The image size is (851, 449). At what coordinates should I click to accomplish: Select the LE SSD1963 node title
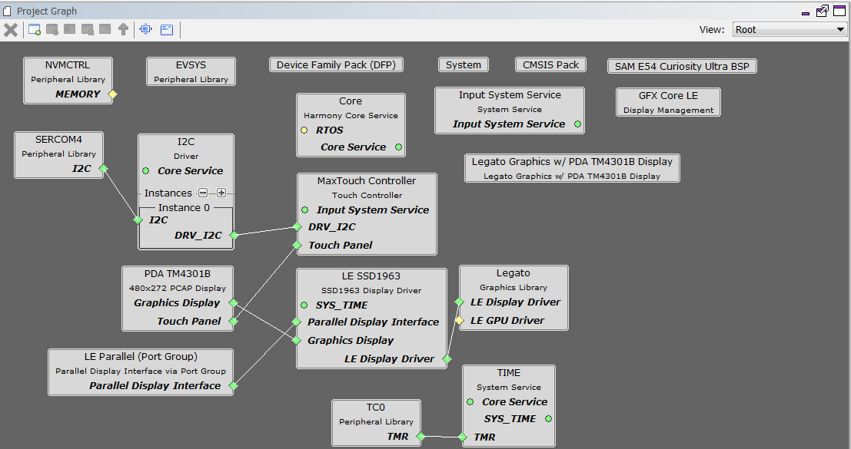tap(371, 276)
